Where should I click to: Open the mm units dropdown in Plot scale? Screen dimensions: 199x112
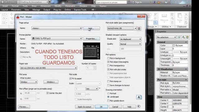click(x=92, y=89)
